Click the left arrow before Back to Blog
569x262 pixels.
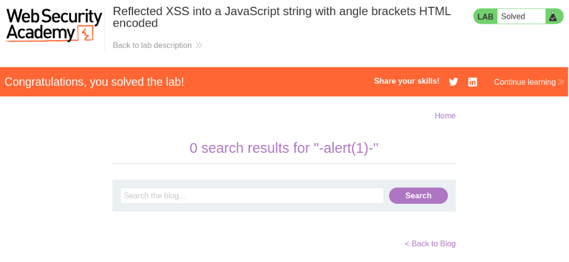coord(407,244)
